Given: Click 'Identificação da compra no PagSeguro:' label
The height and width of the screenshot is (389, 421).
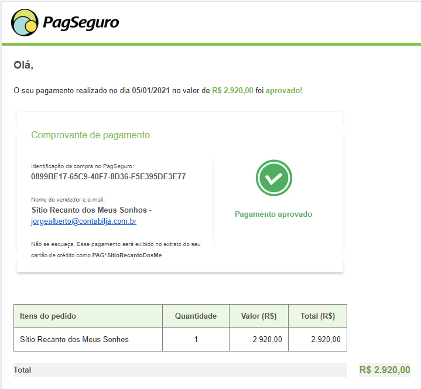Looking at the screenshot, I should [83, 166].
